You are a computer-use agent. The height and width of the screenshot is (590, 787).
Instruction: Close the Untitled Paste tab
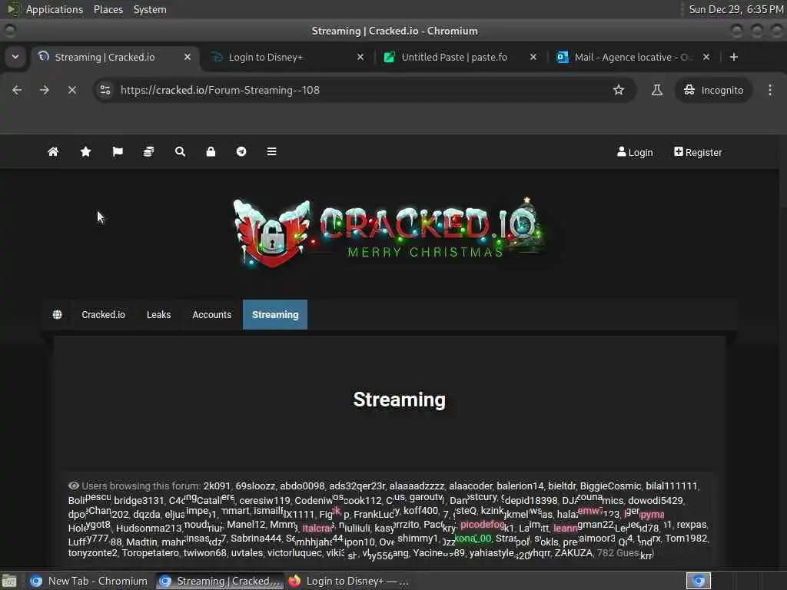click(x=533, y=57)
